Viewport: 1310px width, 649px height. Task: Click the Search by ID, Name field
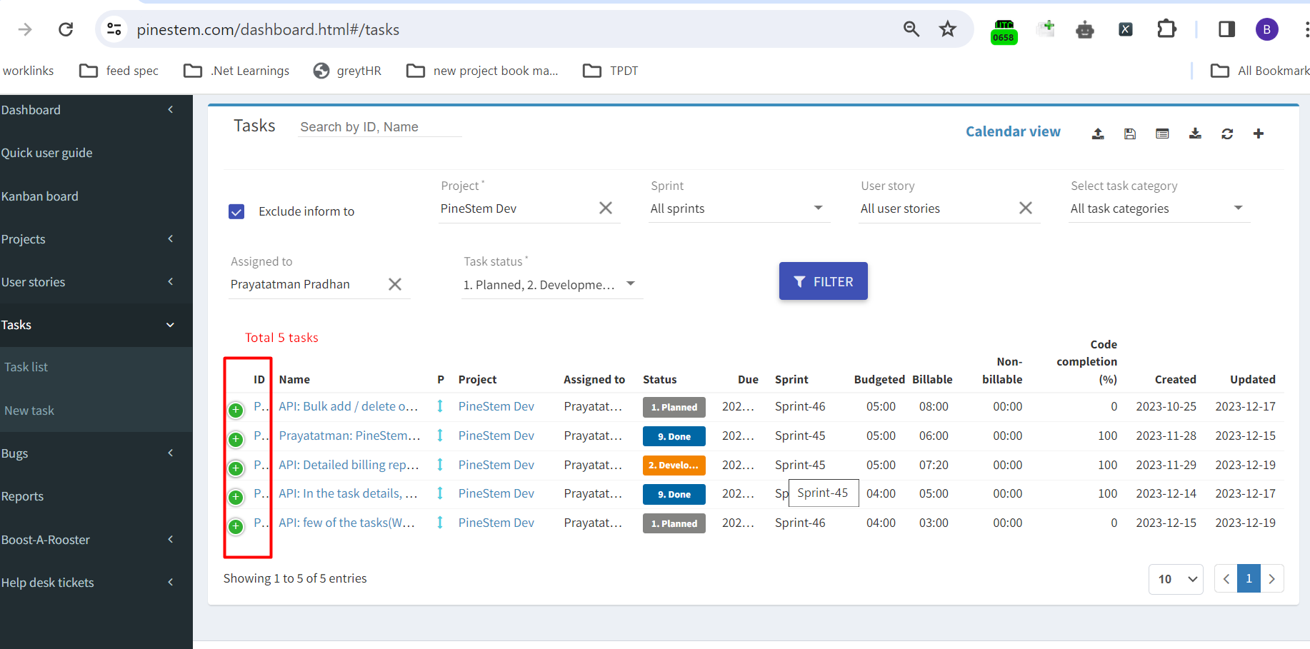point(379,126)
